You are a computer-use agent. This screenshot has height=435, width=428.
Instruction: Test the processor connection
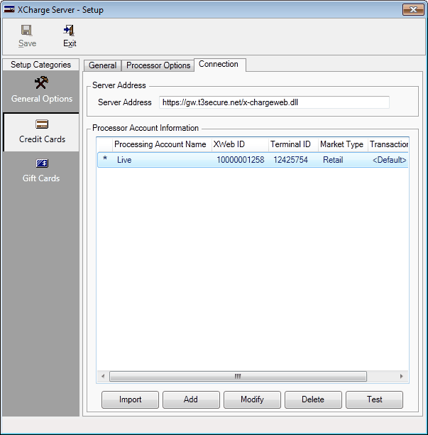[x=374, y=399]
